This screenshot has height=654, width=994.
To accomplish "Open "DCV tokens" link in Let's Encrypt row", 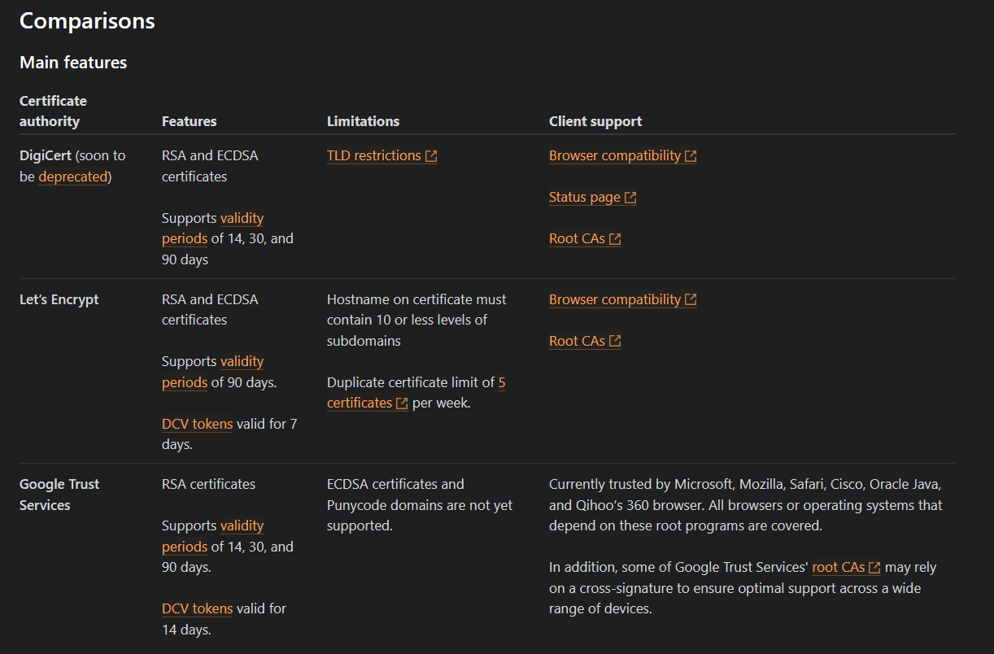I will click(x=197, y=424).
